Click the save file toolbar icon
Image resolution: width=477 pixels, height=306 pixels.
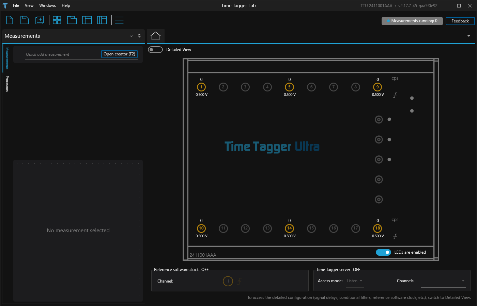pos(25,20)
